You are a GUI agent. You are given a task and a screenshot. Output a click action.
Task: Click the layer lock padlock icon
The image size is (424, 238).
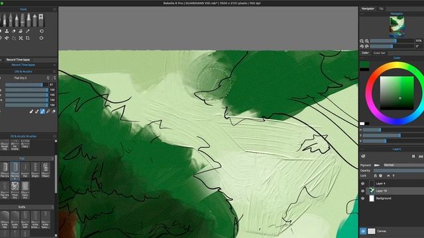376,176
